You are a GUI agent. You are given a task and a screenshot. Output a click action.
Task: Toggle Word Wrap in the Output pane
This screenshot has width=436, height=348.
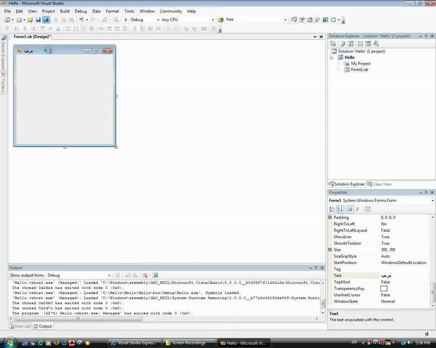click(155, 275)
